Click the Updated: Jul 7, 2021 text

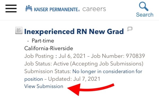pyautogui.click(x=74, y=79)
